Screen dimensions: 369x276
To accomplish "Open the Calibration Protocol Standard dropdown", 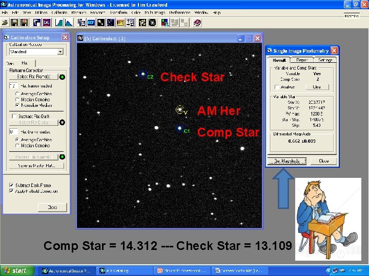I will 60,52.
